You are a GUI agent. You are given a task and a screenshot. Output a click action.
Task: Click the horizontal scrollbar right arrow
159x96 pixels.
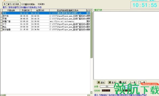click(89, 95)
